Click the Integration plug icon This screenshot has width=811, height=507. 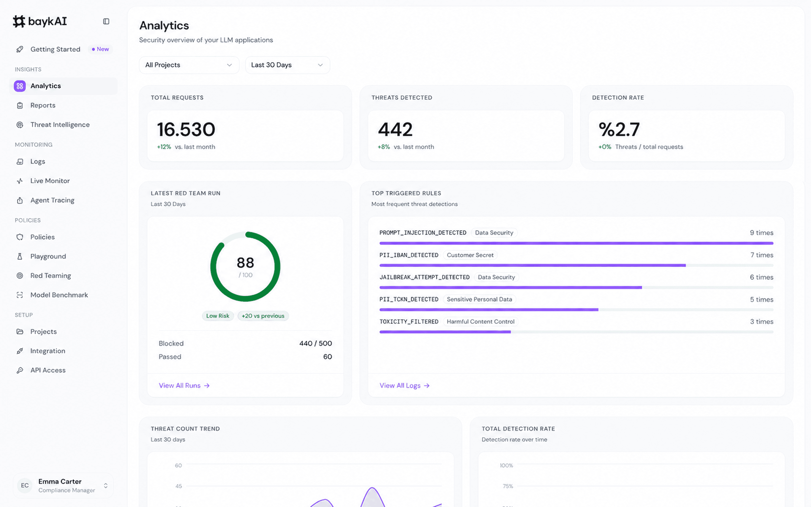(x=20, y=351)
